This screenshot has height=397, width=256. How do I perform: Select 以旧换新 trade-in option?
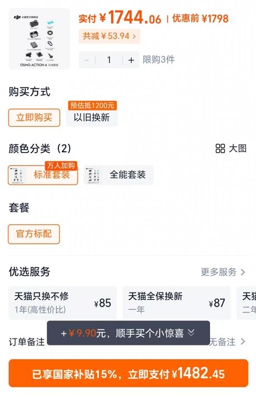pyautogui.click(x=92, y=117)
